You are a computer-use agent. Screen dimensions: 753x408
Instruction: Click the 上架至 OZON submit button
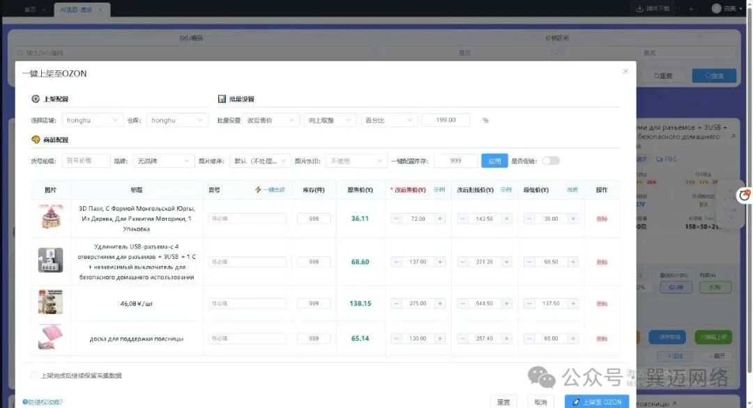pos(596,402)
